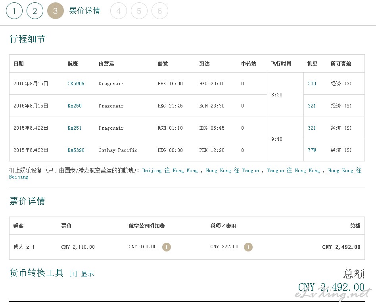Image resolution: width=376 pixels, height=307 pixels.
Task: Click arrival cell HKG 05:45
Action: [212, 128]
